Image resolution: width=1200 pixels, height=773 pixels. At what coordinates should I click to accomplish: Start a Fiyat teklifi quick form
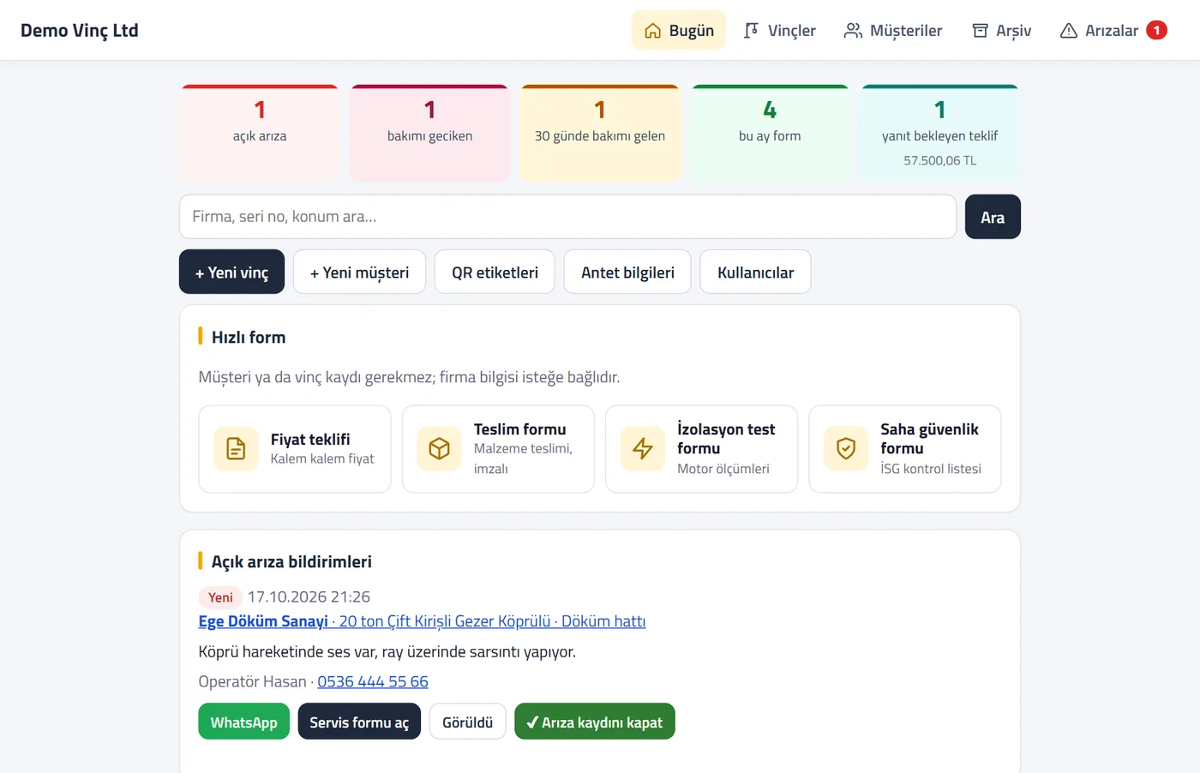coord(295,449)
